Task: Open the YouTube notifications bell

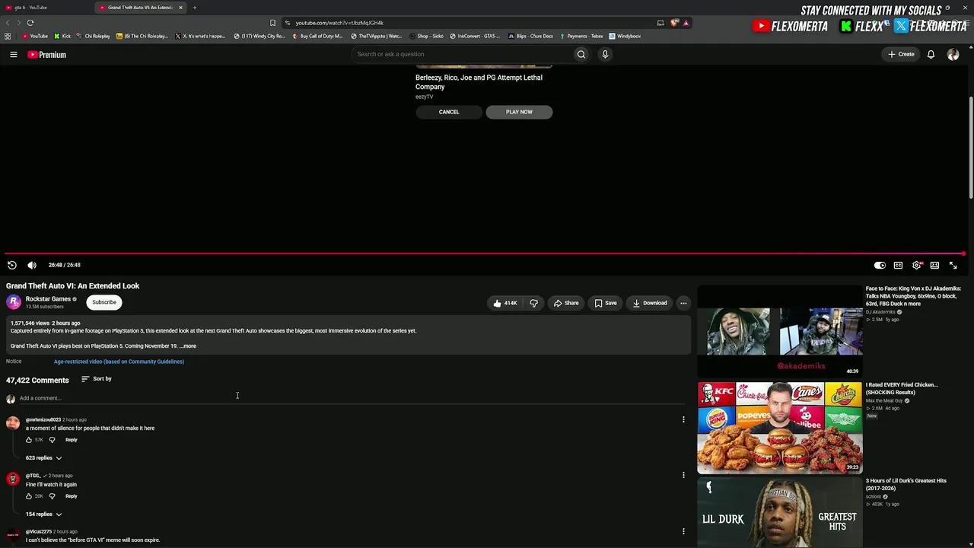Action: coord(931,55)
